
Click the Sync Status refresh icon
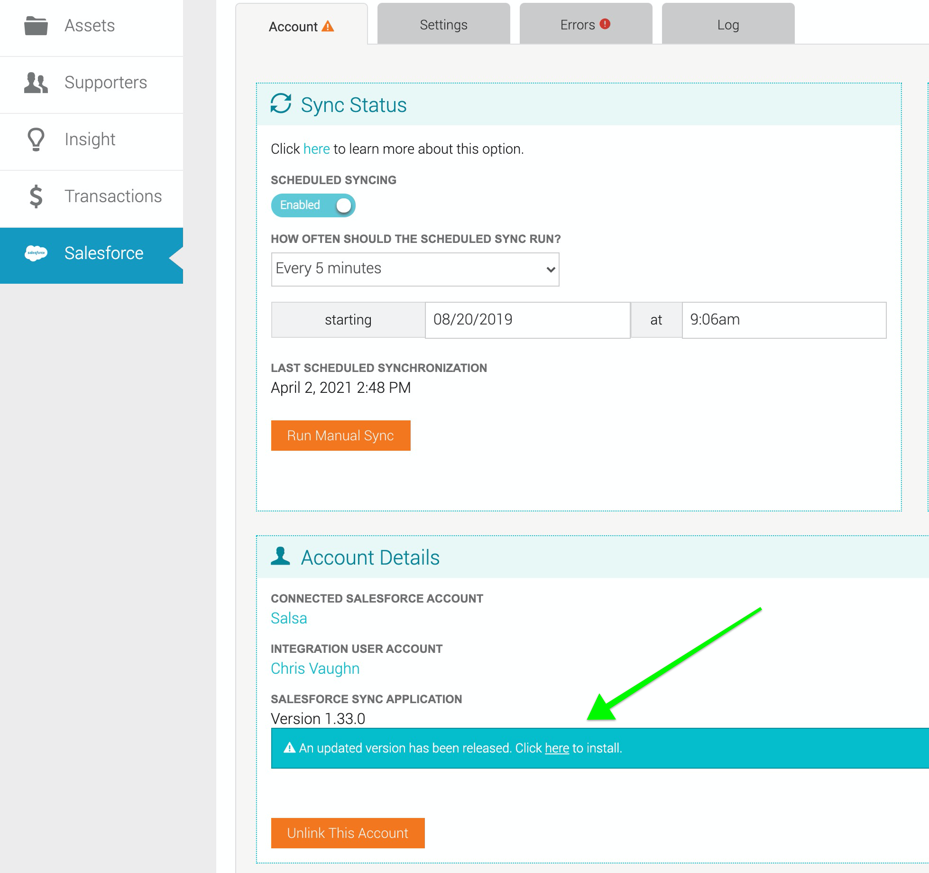(281, 103)
